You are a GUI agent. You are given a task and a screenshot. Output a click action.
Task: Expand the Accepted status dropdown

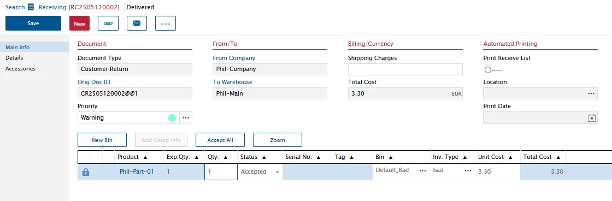pyautogui.click(x=278, y=172)
